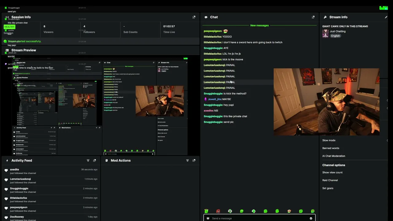Pop out the Session Info panel
This screenshot has height=221, width=393.
[194, 17]
